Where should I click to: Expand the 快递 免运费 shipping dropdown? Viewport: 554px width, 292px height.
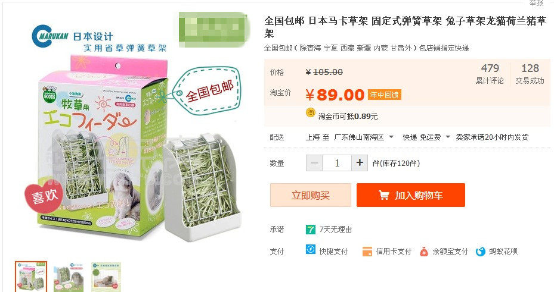[x=448, y=137]
